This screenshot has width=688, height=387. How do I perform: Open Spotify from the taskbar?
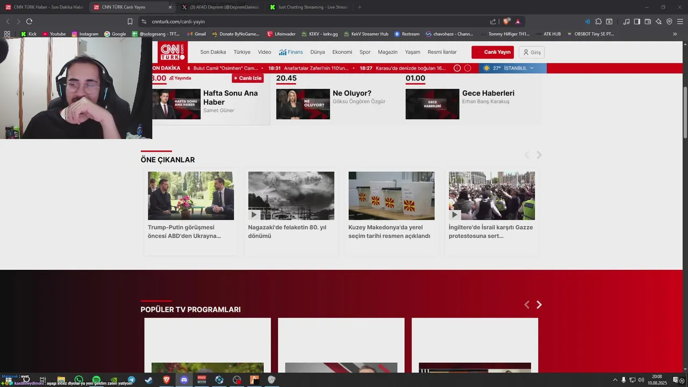[x=96, y=380]
